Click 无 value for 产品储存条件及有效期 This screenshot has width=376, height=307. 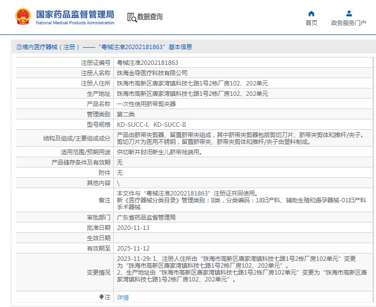[x=120, y=163]
